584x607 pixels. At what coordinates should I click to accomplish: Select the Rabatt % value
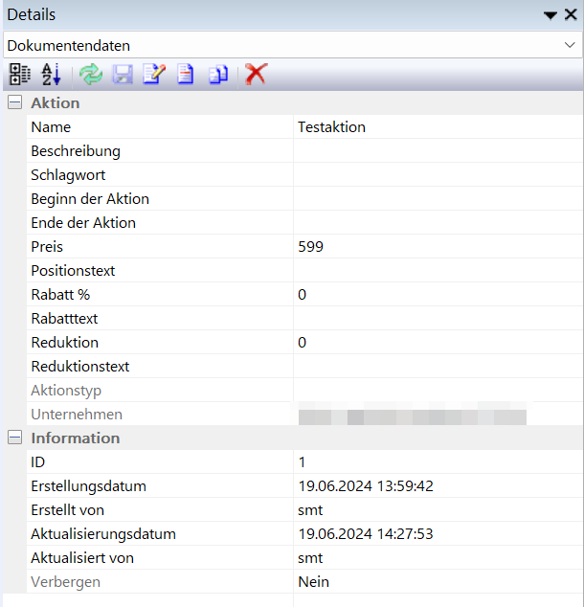coord(302,295)
